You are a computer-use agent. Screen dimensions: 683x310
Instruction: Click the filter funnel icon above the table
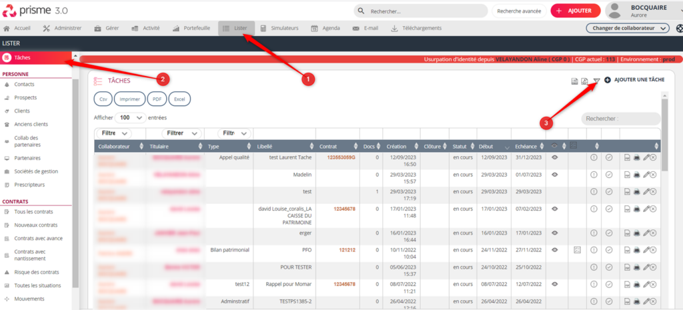tap(596, 81)
